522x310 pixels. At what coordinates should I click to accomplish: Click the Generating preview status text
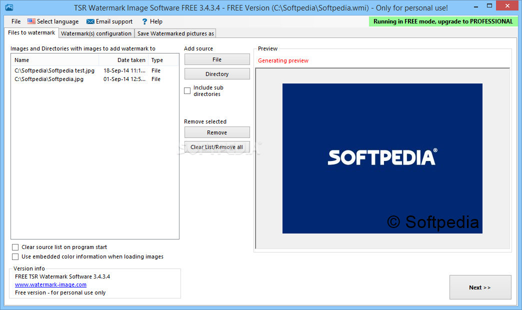(283, 60)
